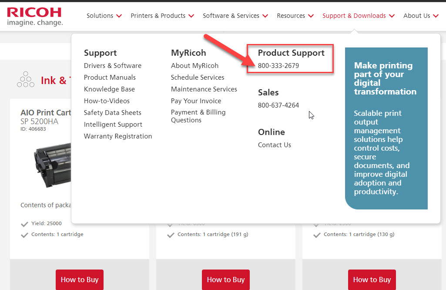Image resolution: width=446 pixels, height=290 pixels.
Task: Expand the Resources menu chevron
Action: pyautogui.click(x=311, y=16)
